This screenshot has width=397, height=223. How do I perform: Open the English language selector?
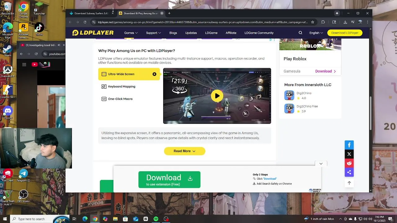pos(316,33)
